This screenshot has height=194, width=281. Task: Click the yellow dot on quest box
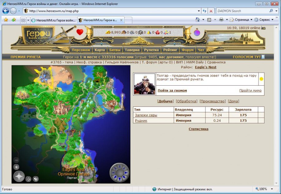(261, 79)
